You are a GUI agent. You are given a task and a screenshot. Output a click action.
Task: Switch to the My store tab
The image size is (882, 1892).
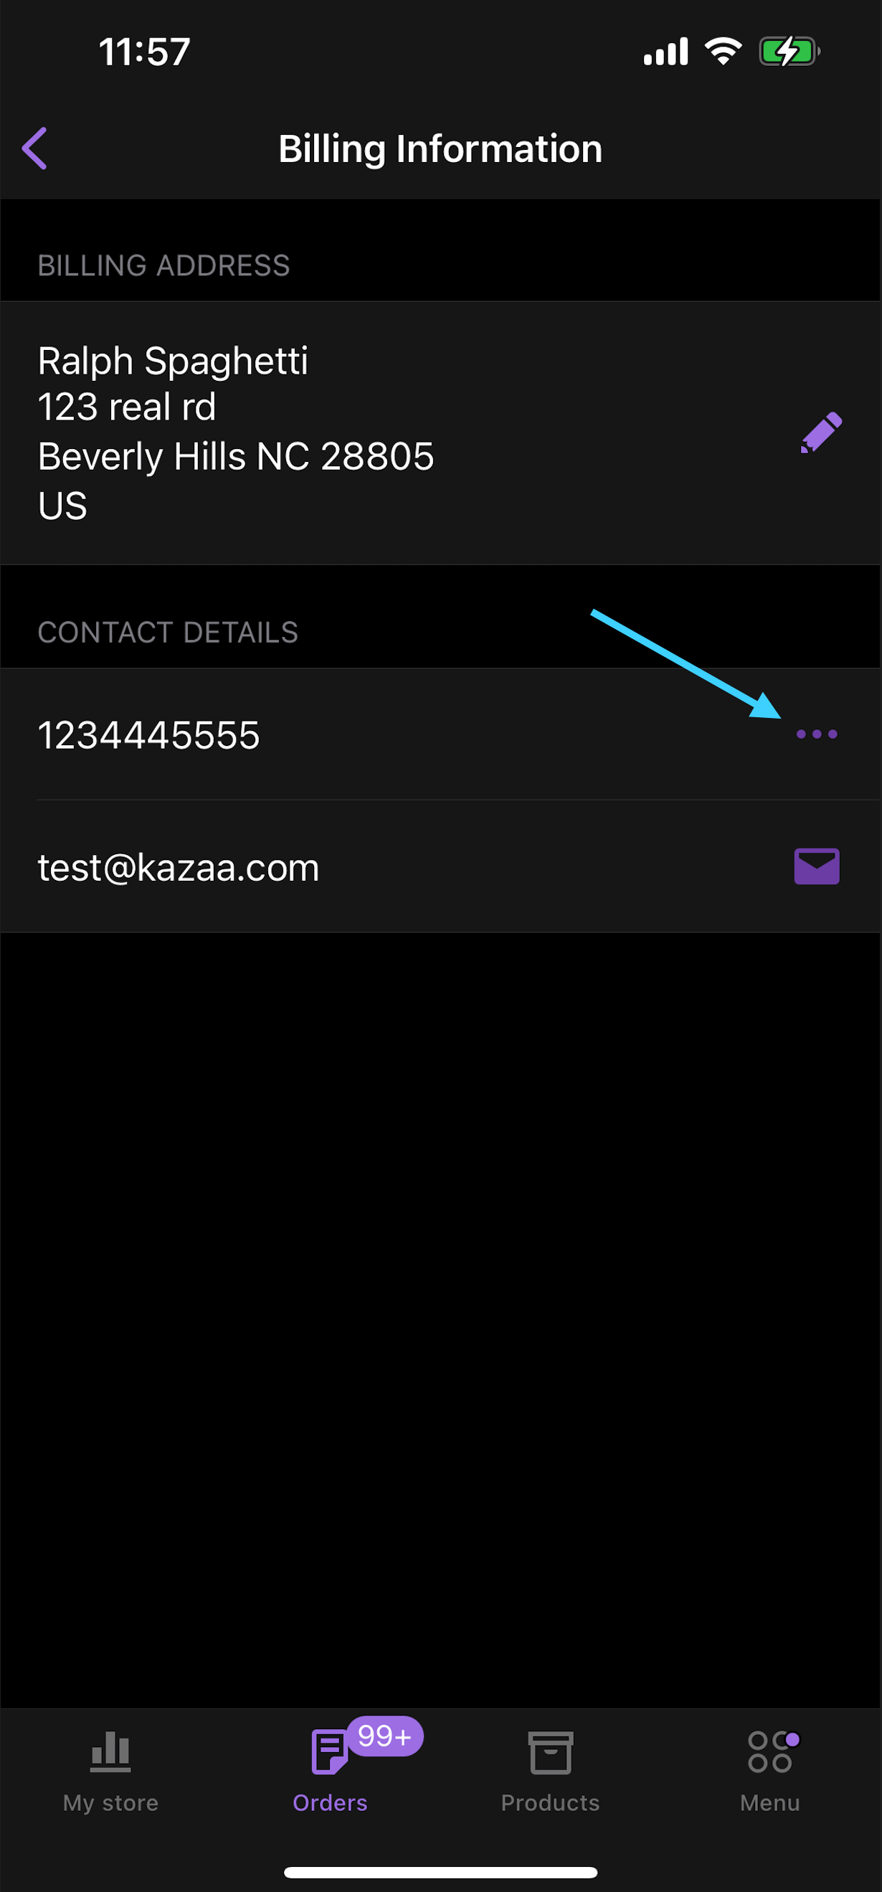pyautogui.click(x=110, y=1802)
